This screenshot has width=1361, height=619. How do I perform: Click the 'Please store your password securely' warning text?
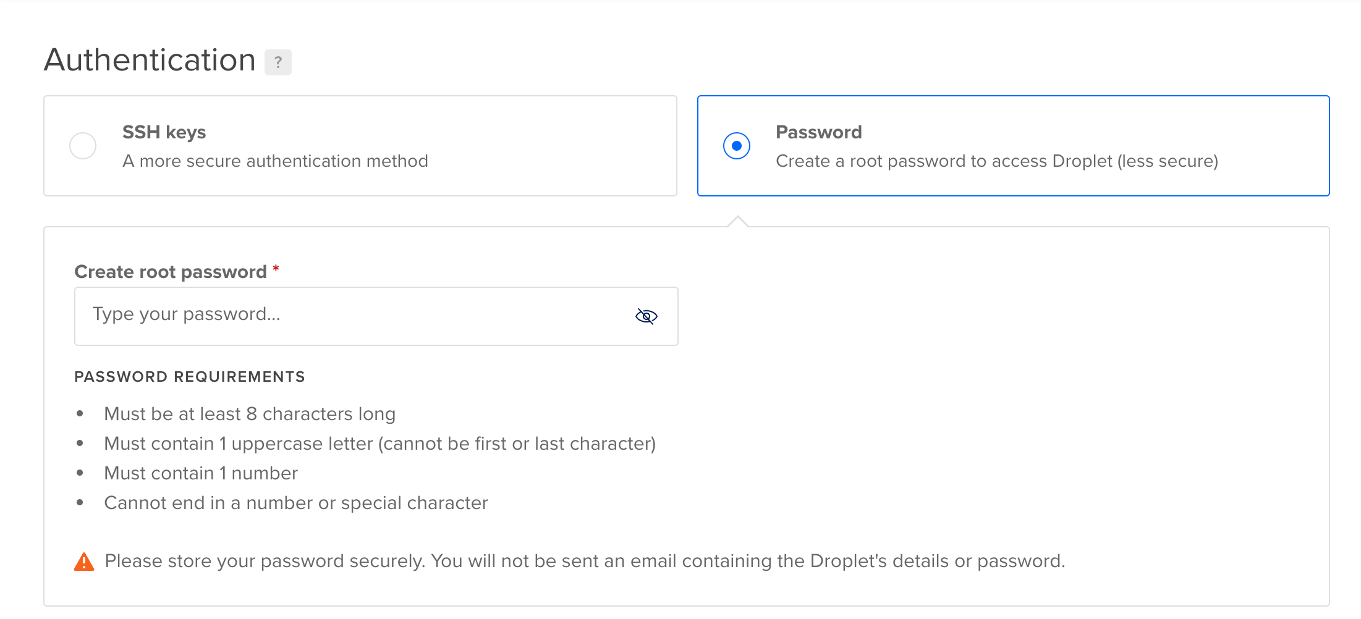585,561
